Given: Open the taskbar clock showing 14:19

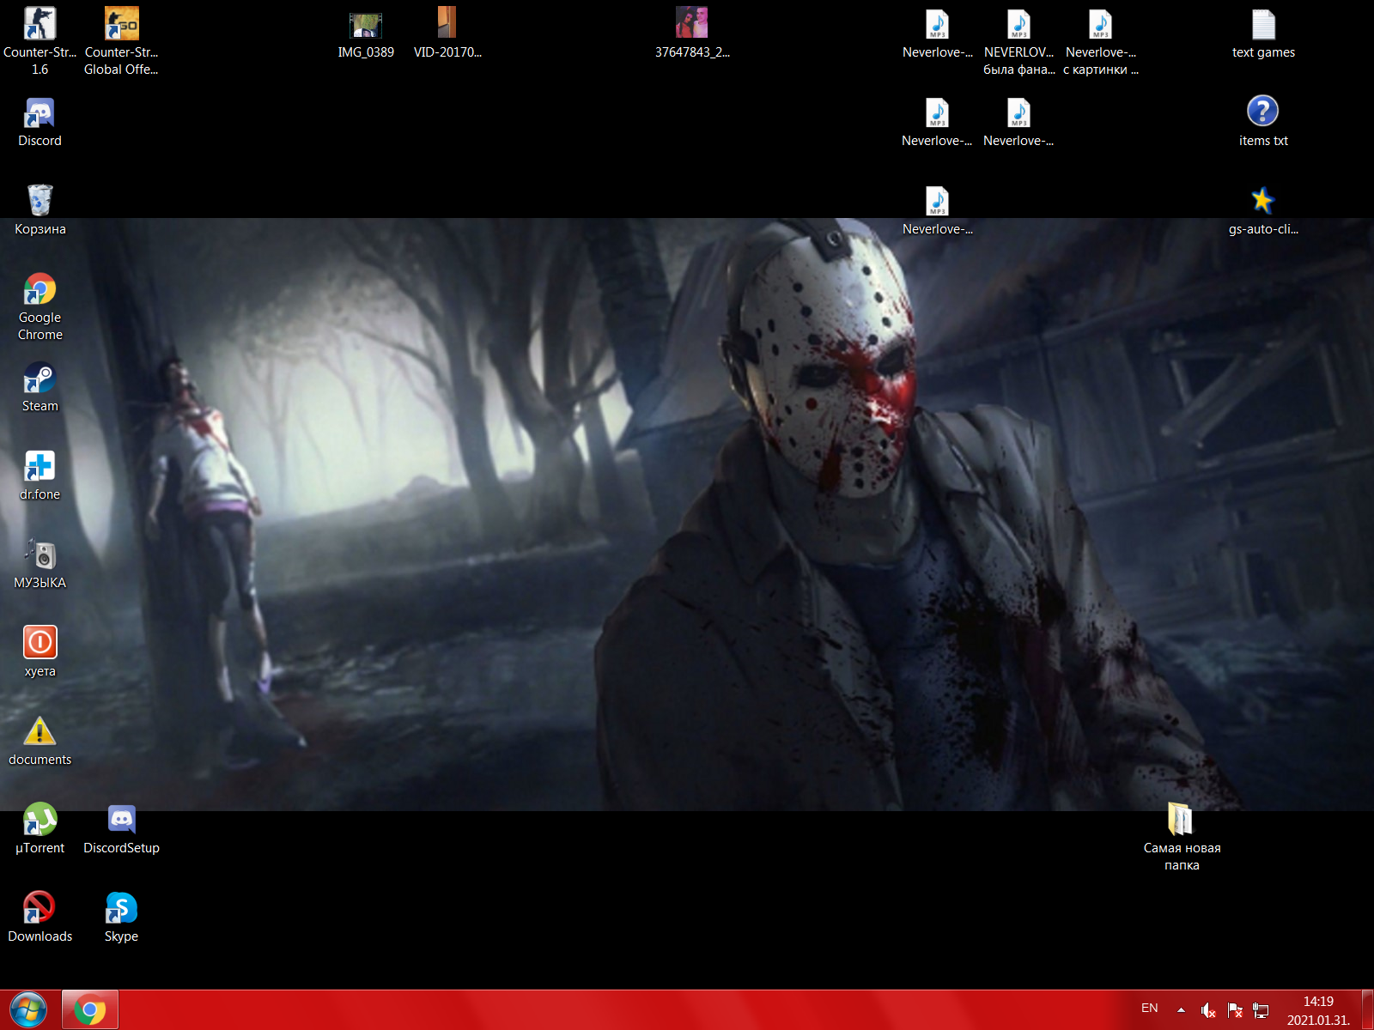Looking at the screenshot, I should (1318, 1010).
